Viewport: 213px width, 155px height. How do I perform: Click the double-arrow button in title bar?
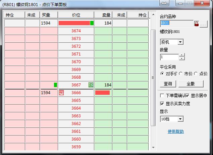coord(164,3)
